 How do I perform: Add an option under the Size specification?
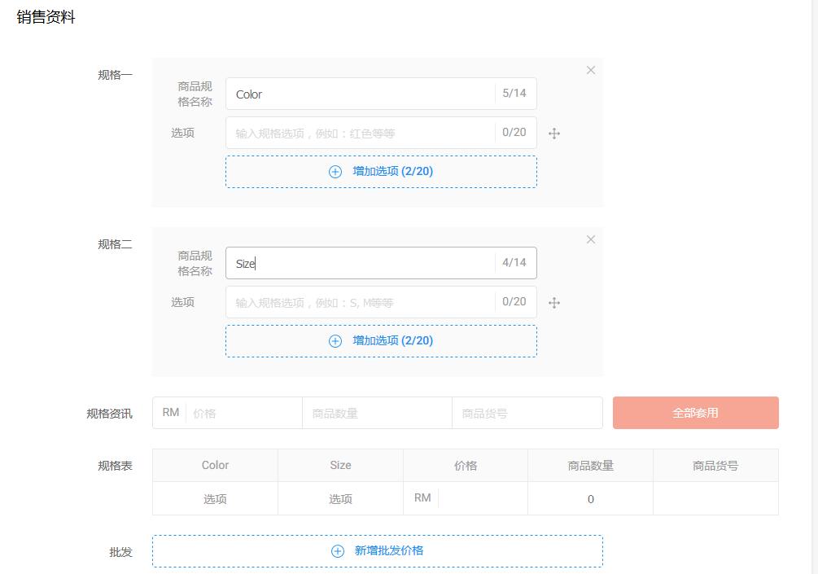click(381, 341)
